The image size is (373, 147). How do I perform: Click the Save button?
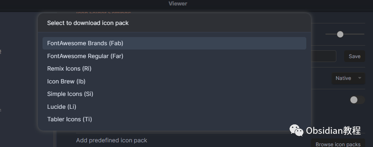[354, 57]
